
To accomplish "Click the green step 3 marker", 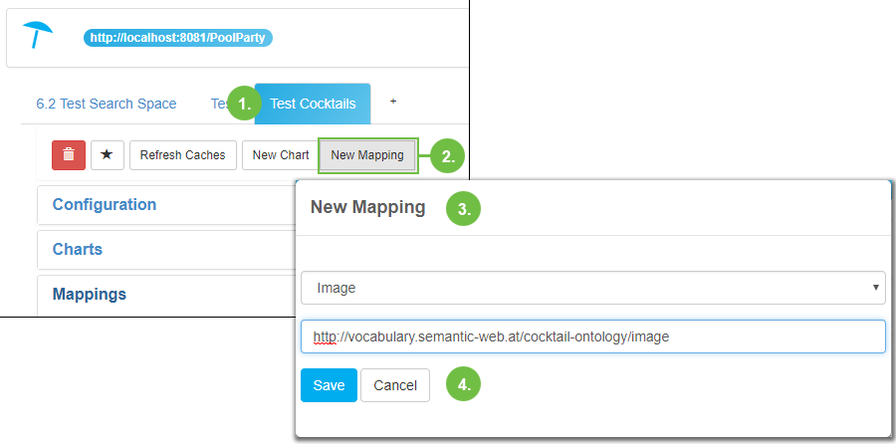I will [463, 208].
